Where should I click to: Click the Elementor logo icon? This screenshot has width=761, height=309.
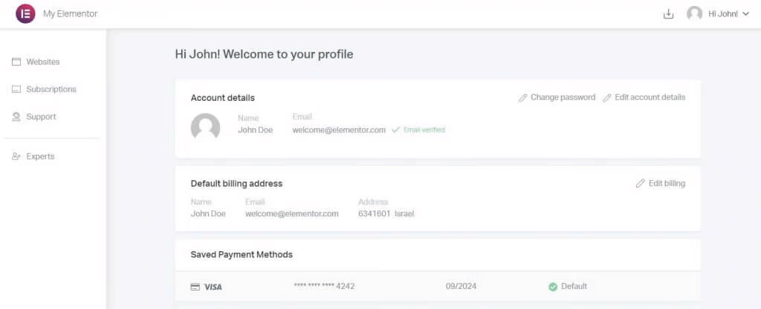coord(25,13)
